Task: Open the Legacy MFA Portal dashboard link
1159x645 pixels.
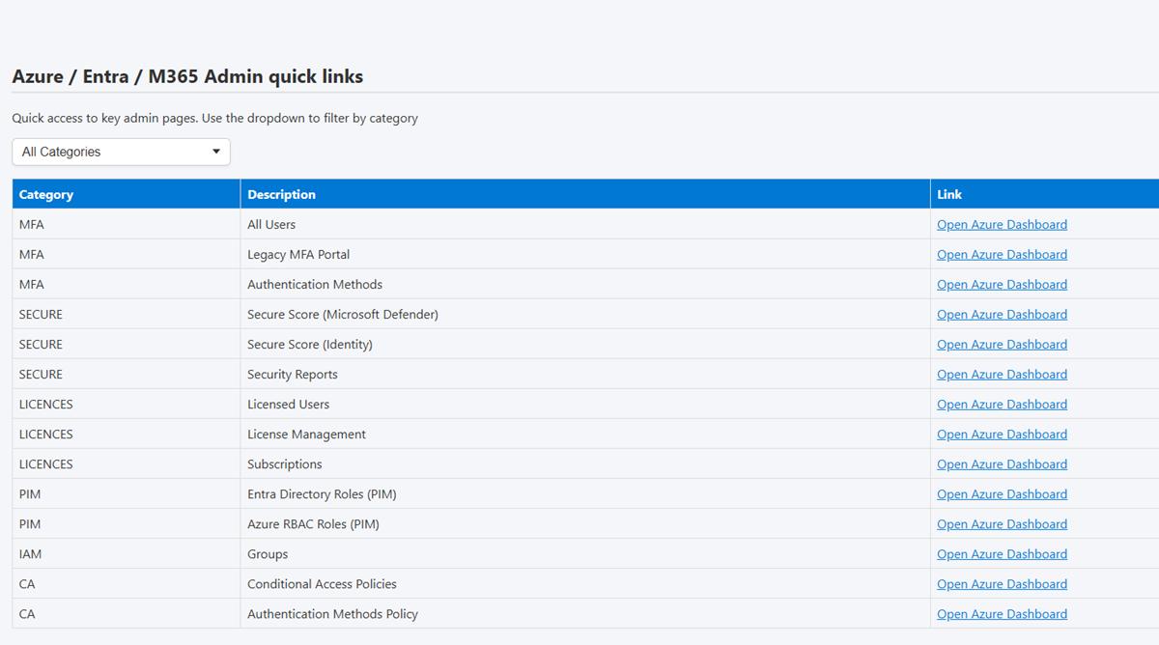Action: (x=1002, y=255)
